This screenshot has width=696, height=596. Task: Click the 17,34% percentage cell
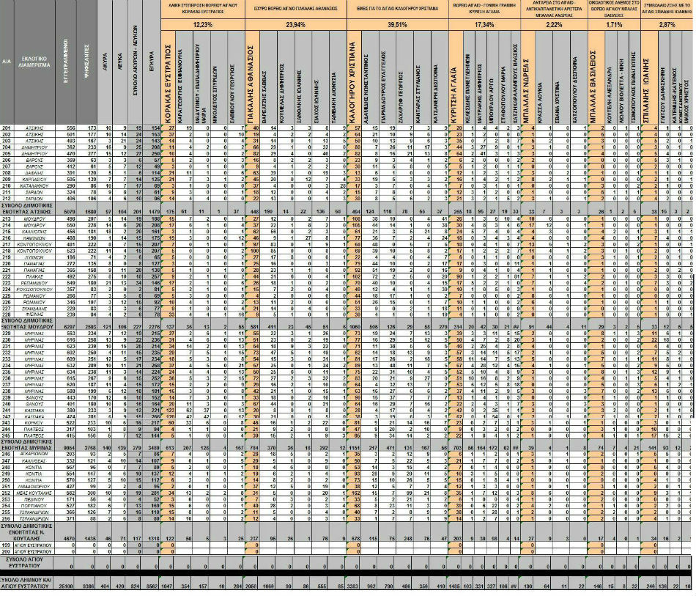point(484,24)
